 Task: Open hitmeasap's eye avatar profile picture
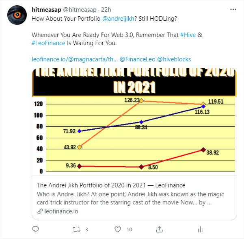pos(17,15)
